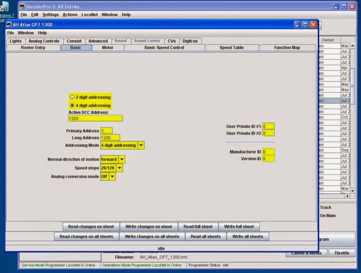Click Read all sheets button
The image size is (361, 273).
tap(206, 236)
